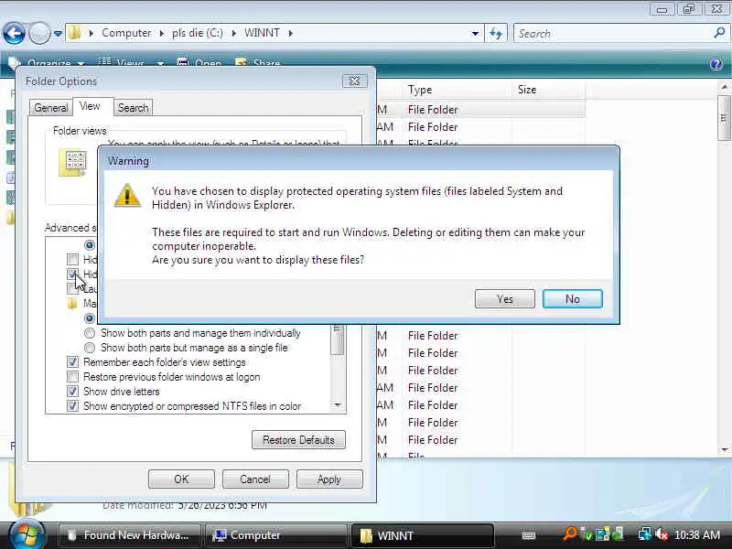Open the Recent Pages arrow next to Forward
Screen dimensions: 732x549
(x=58, y=34)
